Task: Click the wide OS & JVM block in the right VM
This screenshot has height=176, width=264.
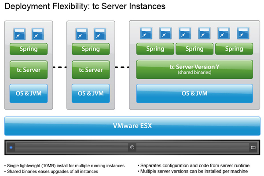Action: (194, 93)
